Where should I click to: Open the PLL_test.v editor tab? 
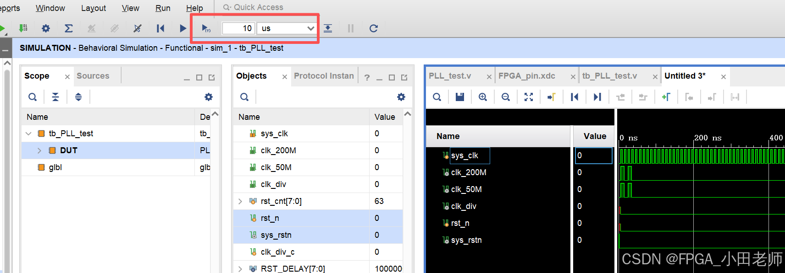click(450, 76)
